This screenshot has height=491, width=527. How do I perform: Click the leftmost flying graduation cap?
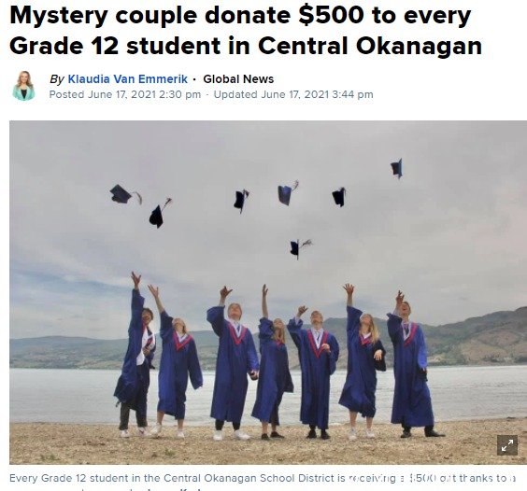click(x=125, y=194)
